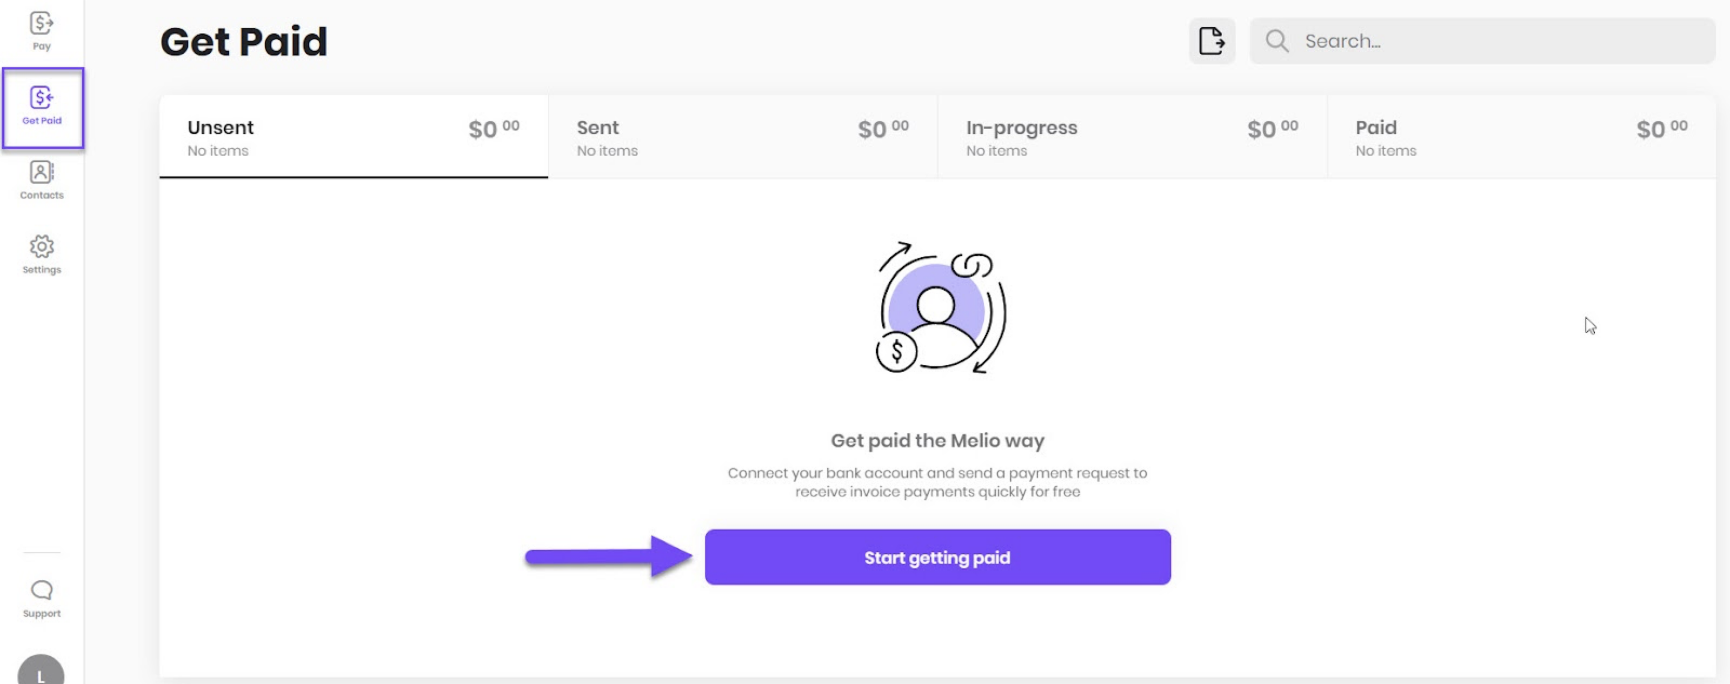
Task: Click the Get paid illustration graphic
Action: click(x=938, y=309)
